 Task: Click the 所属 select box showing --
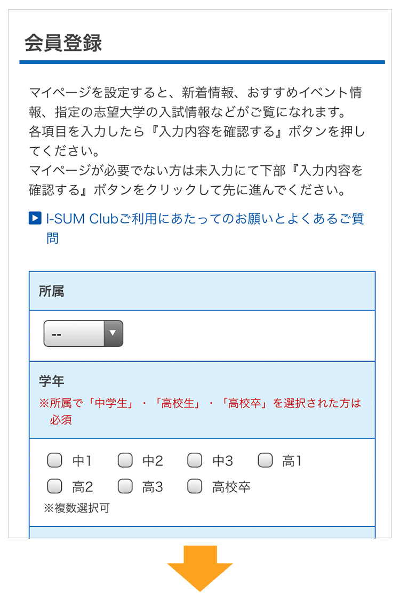coord(83,333)
